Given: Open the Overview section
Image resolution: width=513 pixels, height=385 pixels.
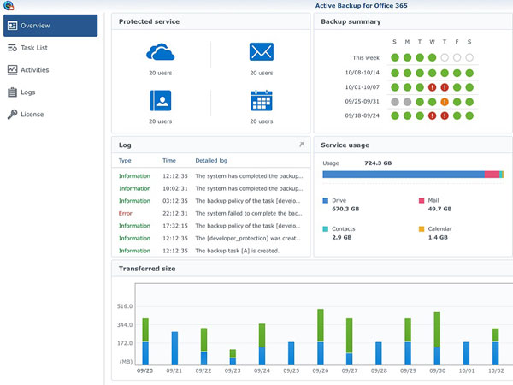Looking at the screenshot, I should [x=50, y=26].
